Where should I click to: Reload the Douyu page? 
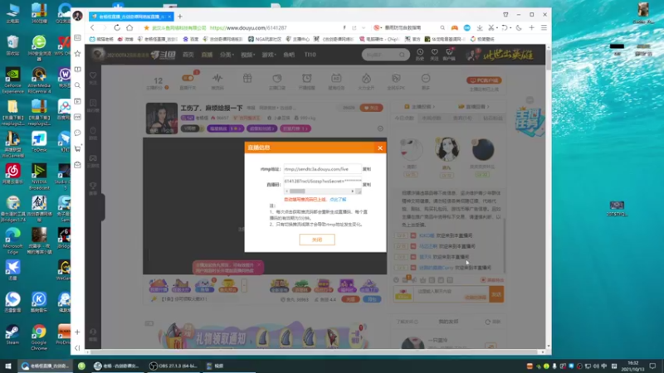[x=117, y=27]
